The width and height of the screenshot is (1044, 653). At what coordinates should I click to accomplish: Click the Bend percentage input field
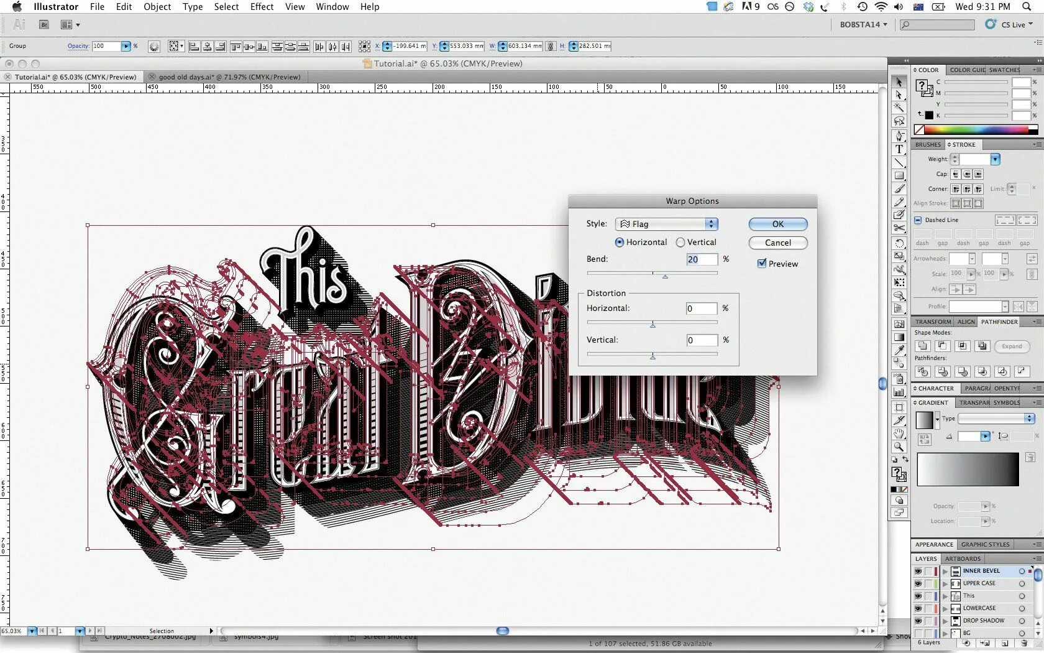[702, 259]
